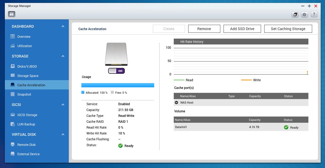Click the Overview sidebar icon
The height and width of the screenshot is (168, 325).
pyautogui.click(x=12, y=36)
